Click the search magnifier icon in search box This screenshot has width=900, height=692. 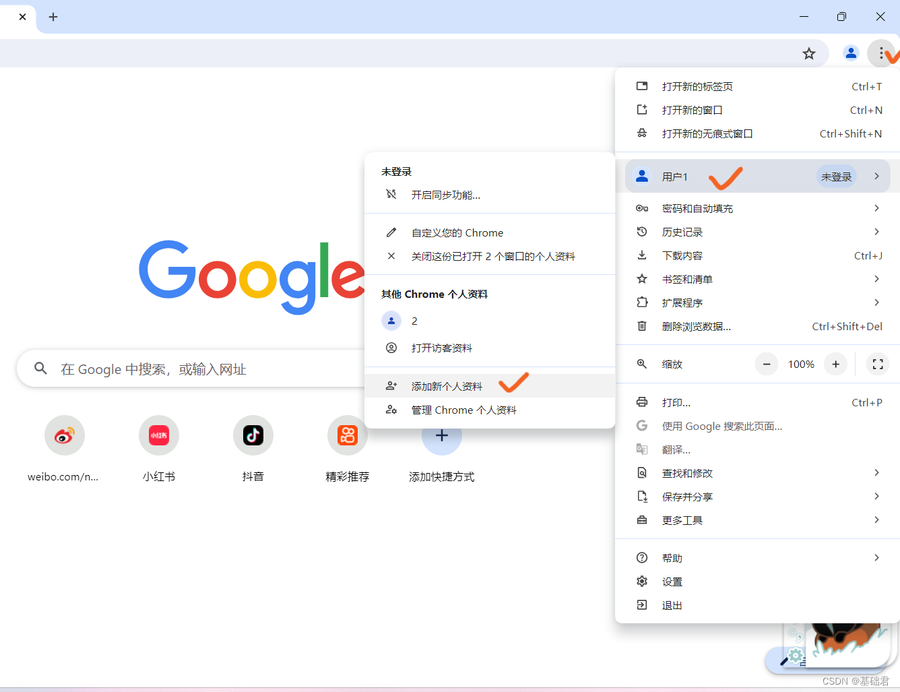point(40,369)
